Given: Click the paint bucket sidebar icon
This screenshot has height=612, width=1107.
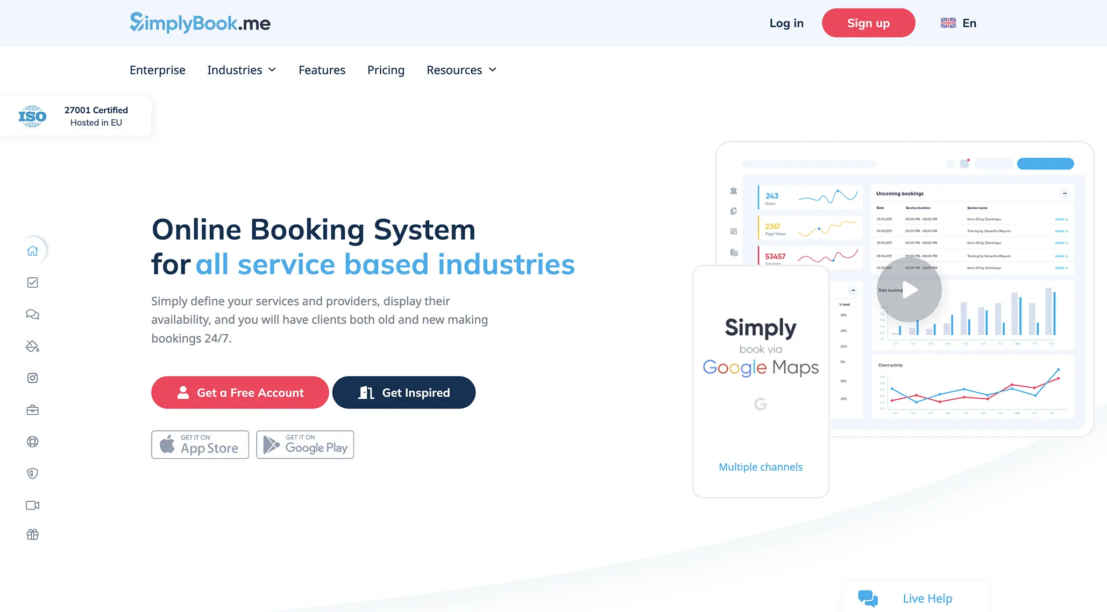Looking at the screenshot, I should pos(33,347).
